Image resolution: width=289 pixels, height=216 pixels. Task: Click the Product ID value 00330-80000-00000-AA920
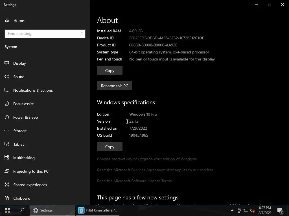pos(153,45)
